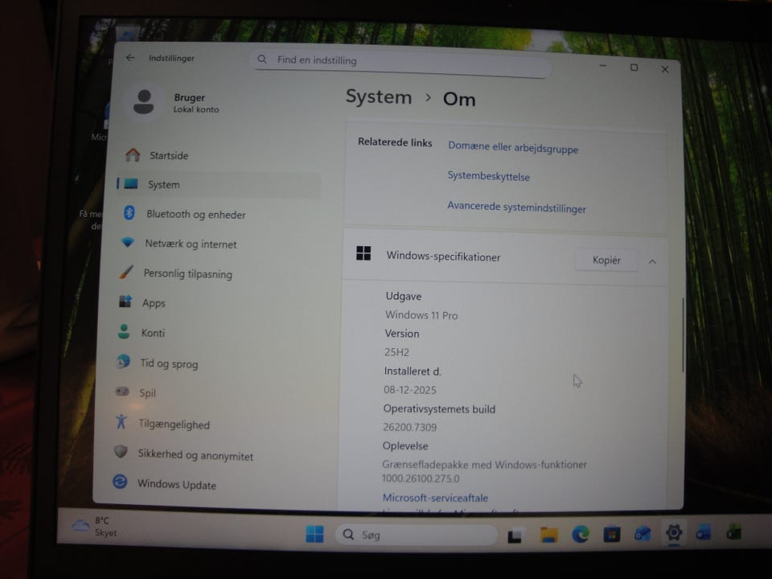The width and height of the screenshot is (772, 579).
Task: Launch Microsoft Edge from the taskbar
Action: click(x=581, y=534)
